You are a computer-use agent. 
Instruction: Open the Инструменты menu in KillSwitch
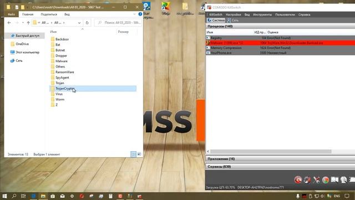click(262, 14)
